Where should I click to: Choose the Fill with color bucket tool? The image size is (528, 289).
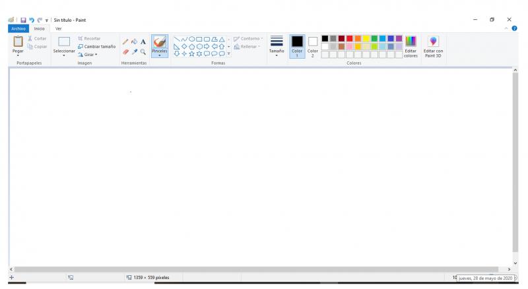point(134,42)
